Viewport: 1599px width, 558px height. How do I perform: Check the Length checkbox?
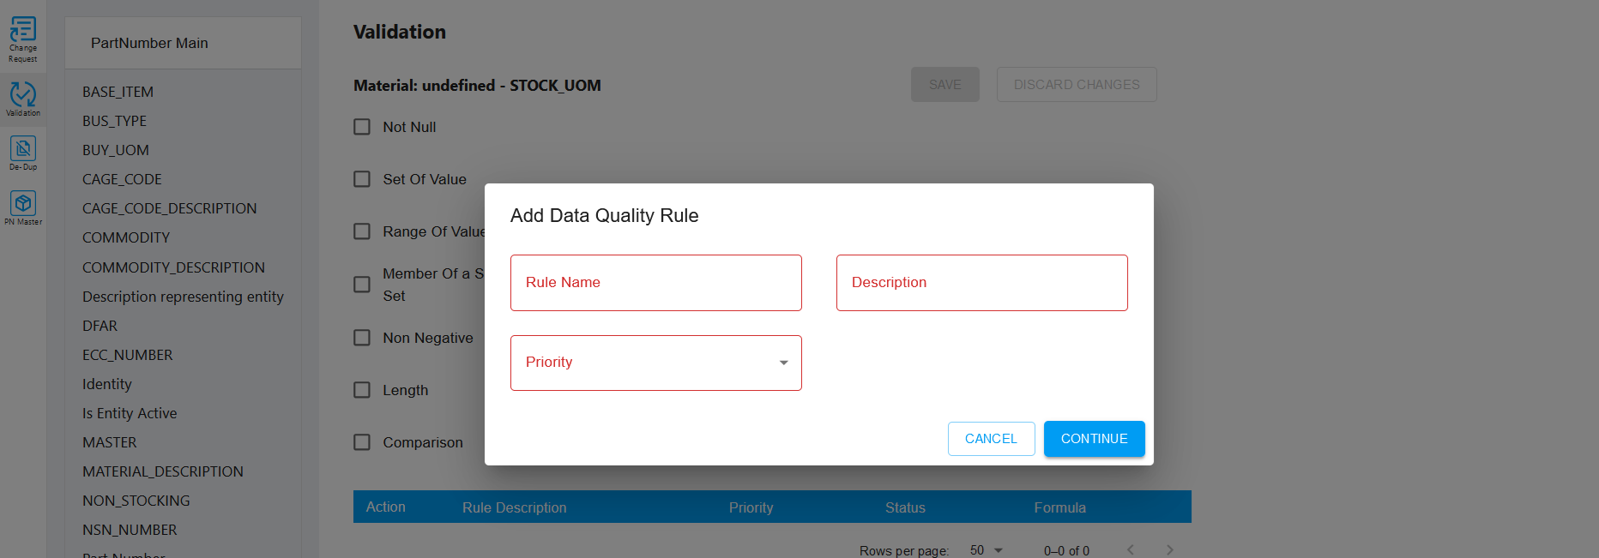(362, 390)
